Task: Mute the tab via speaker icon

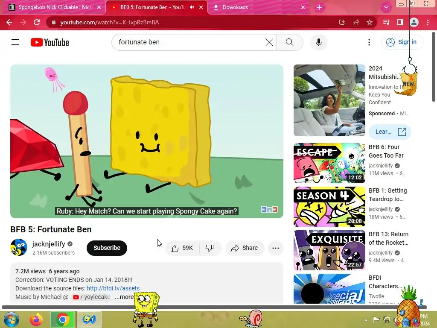Action: point(192,7)
